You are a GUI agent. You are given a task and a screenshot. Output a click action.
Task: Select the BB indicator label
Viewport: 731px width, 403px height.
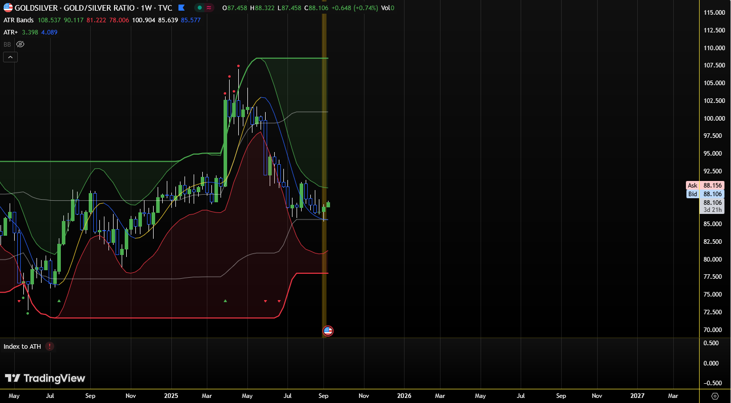click(x=7, y=44)
